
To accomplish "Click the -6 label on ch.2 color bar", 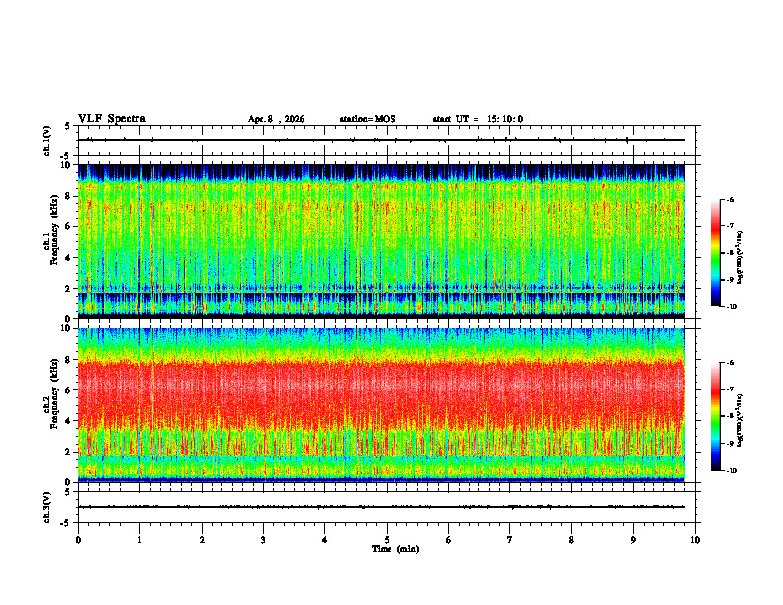I will pos(730,363).
